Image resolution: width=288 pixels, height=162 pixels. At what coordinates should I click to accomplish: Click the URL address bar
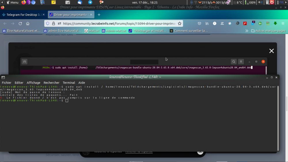pyautogui.click(x=118, y=24)
